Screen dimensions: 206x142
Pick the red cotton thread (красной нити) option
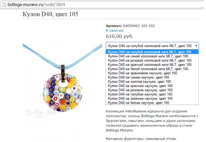click(x=152, y=65)
